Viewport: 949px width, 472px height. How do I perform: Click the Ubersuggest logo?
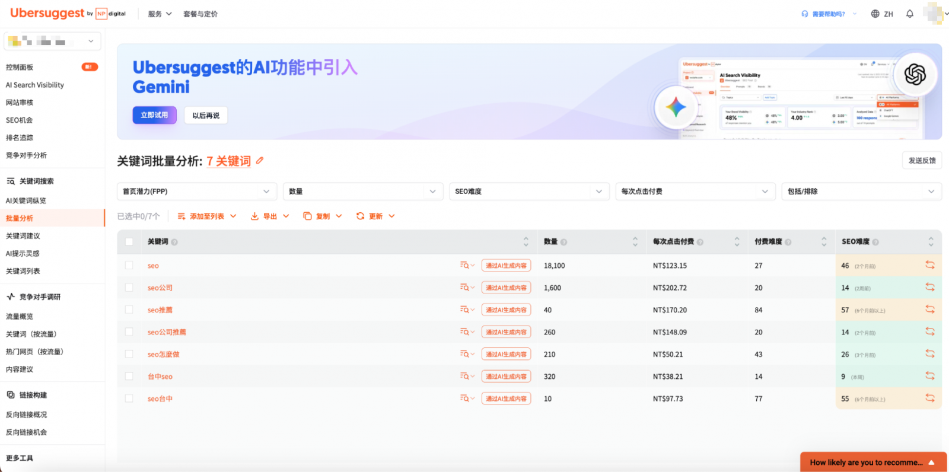(x=68, y=13)
